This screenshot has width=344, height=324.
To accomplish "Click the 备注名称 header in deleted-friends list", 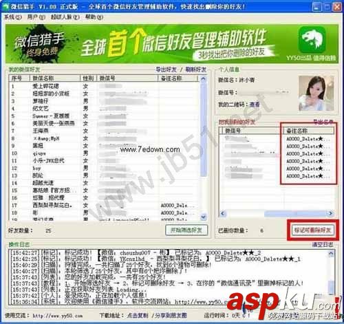I will pos(309,131).
